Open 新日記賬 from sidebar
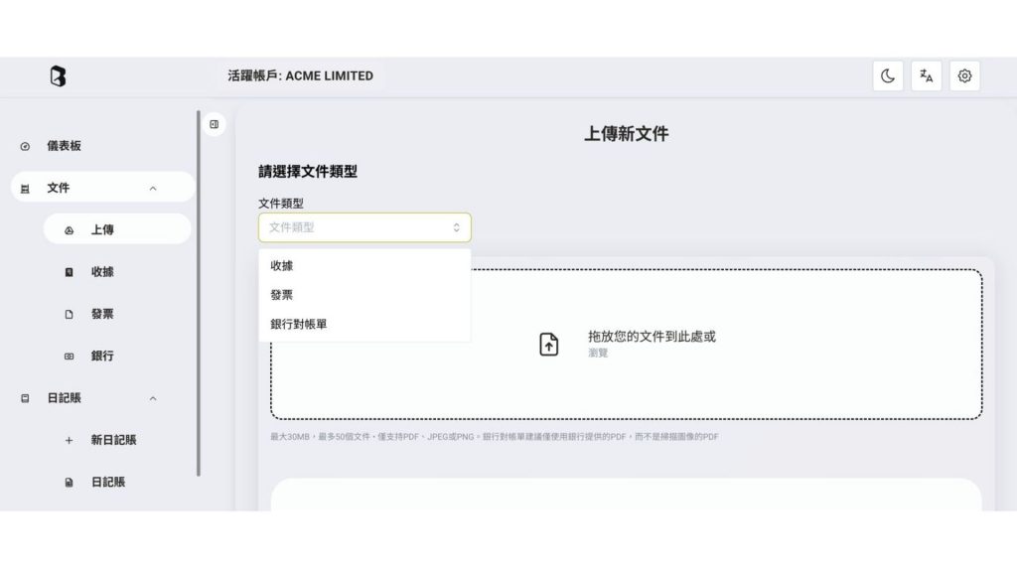1017x572 pixels. coord(113,440)
